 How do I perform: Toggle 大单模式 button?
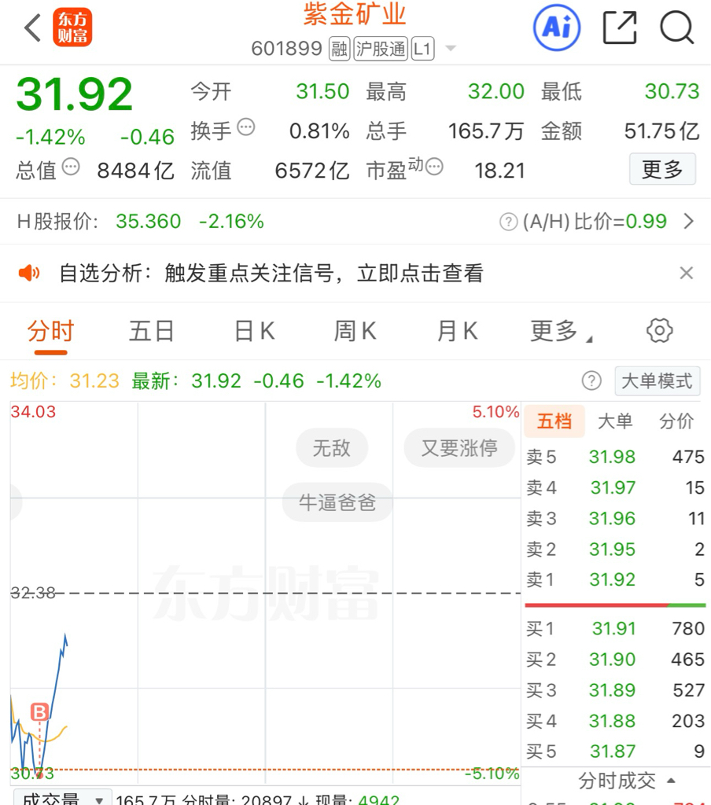pyautogui.click(x=657, y=381)
